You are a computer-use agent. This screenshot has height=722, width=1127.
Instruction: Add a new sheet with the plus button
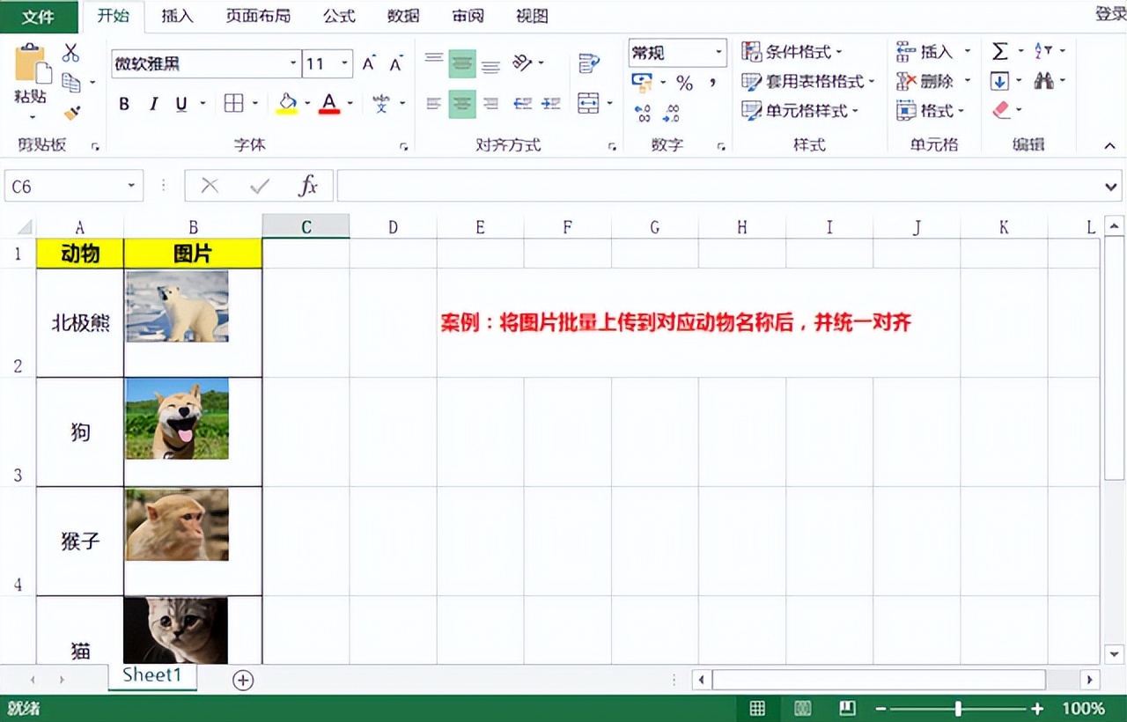(243, 680)
